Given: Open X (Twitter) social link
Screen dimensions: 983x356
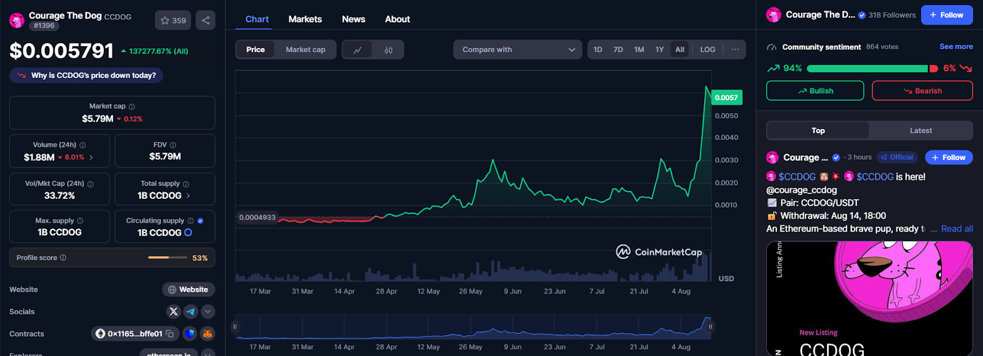Looking at the screenshot, I should pos(173,312).
